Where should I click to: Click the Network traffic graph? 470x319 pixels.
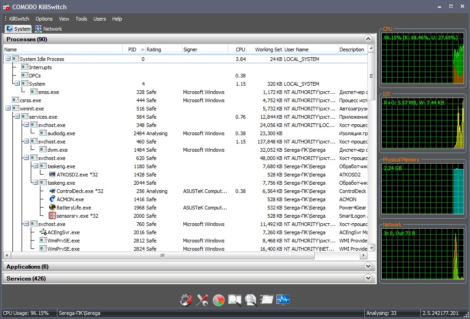pos(423,254)
